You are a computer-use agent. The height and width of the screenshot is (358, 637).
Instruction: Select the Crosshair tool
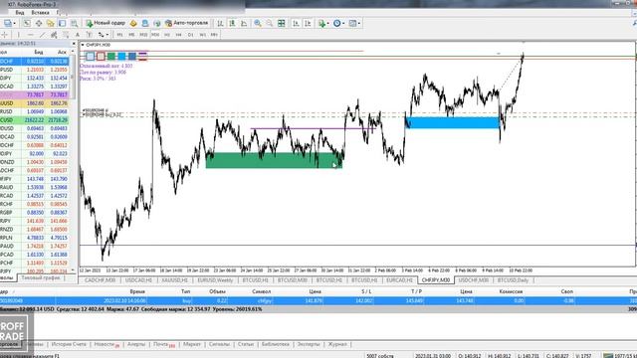pos(5,35)
